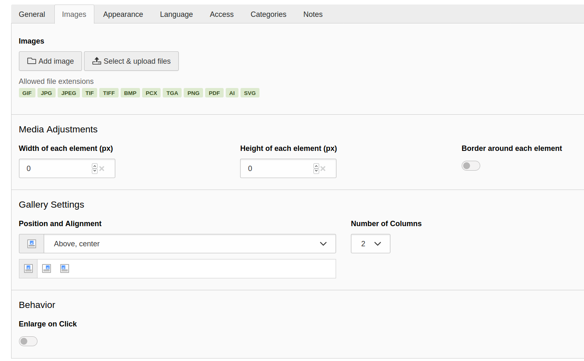This screenshot has width=584, height=361.
Task: Select the above-center image position icon
Action: click(28, 268)
